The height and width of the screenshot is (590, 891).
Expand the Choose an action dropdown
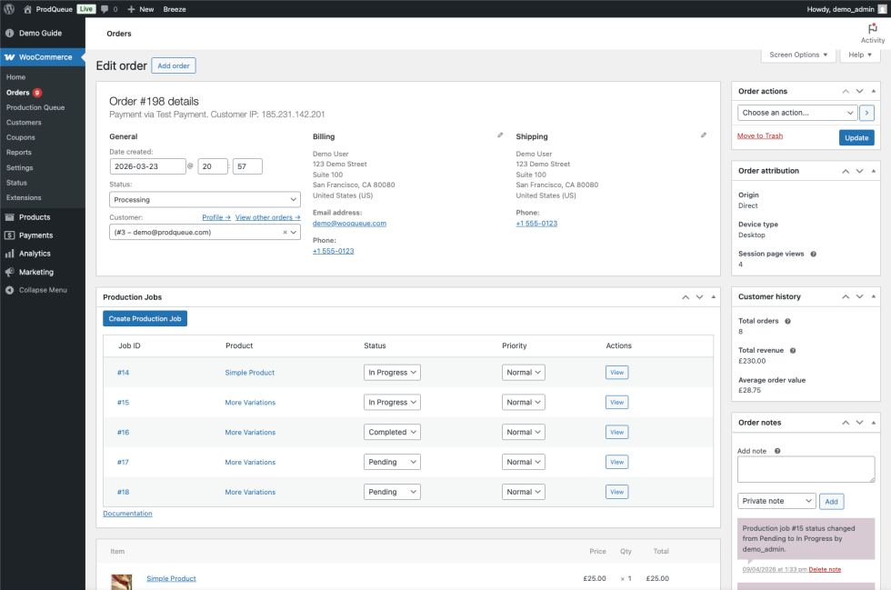pyautogui.click(x=797, y=113)
